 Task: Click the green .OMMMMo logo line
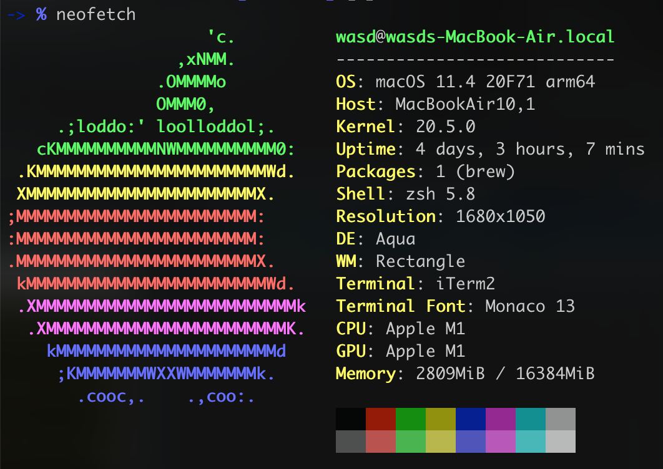tap(192, 82)
